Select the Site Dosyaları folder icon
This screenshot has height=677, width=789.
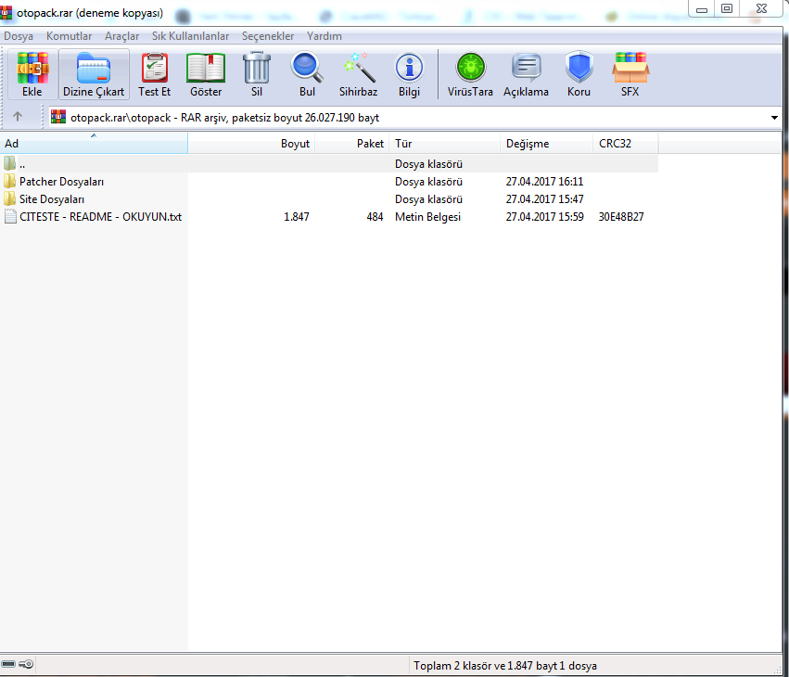9,198
